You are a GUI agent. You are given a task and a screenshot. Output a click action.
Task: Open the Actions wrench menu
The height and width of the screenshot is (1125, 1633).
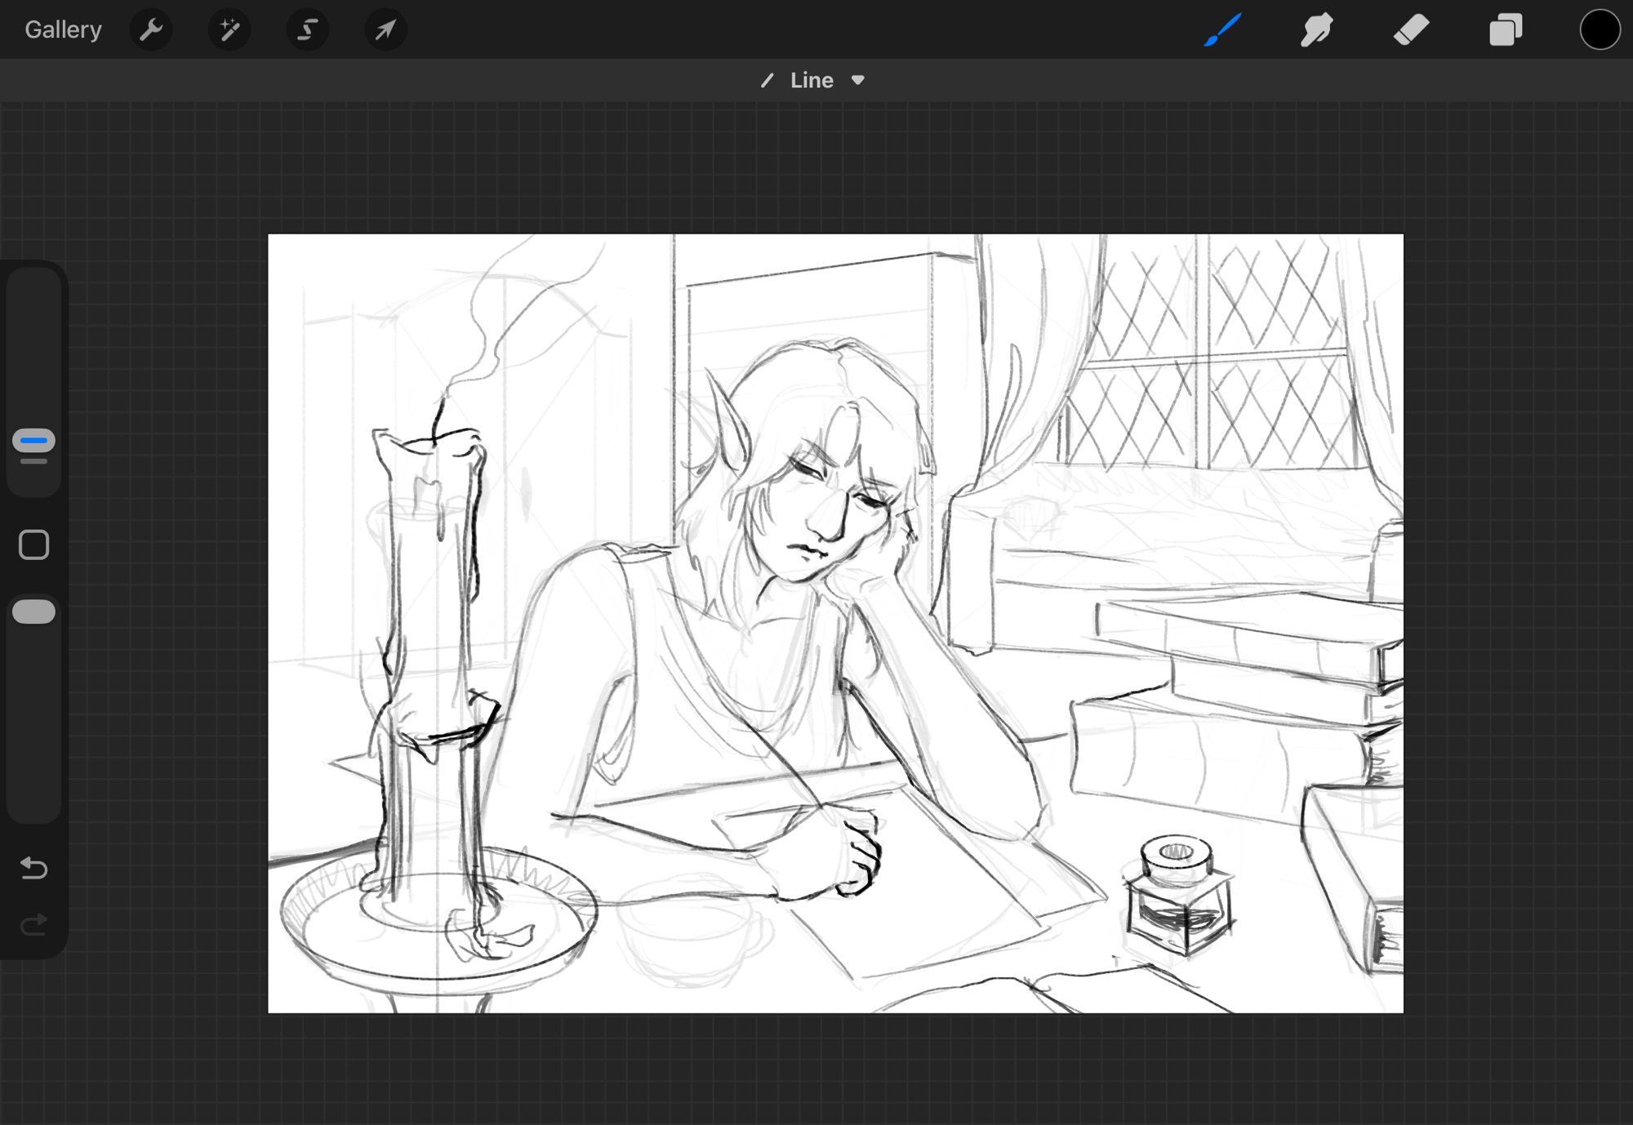point(151,30)
